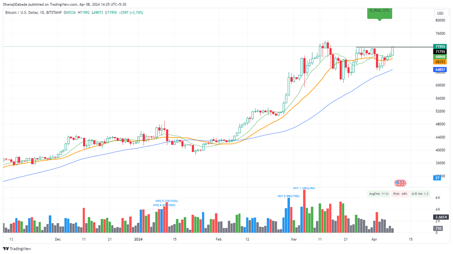Click the 60000 price axis label
Screen dimensions: 453x254
pyautogui.click(x=440, y=85)
